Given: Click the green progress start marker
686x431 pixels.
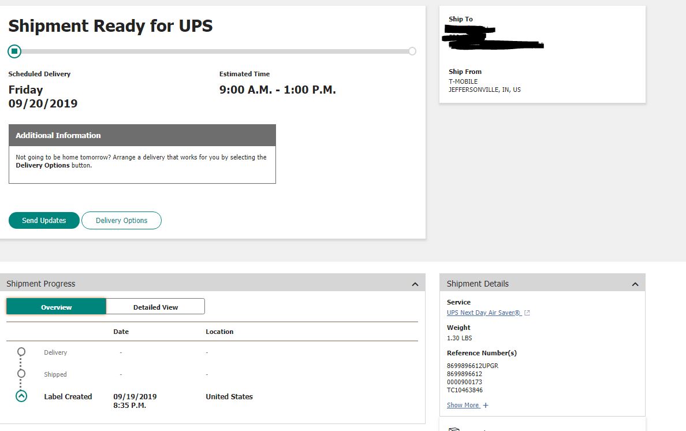Looking at the screenshot, I should pyautogui.click(x=14, y=51).
